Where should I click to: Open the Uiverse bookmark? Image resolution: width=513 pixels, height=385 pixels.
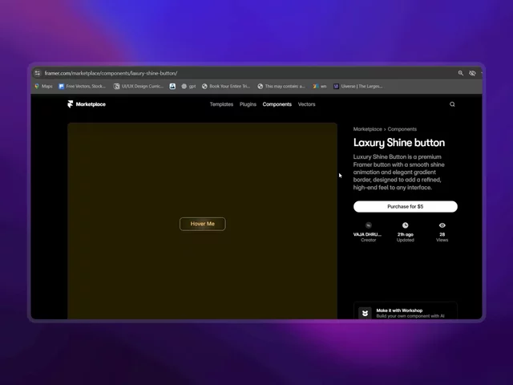[357, 86]
